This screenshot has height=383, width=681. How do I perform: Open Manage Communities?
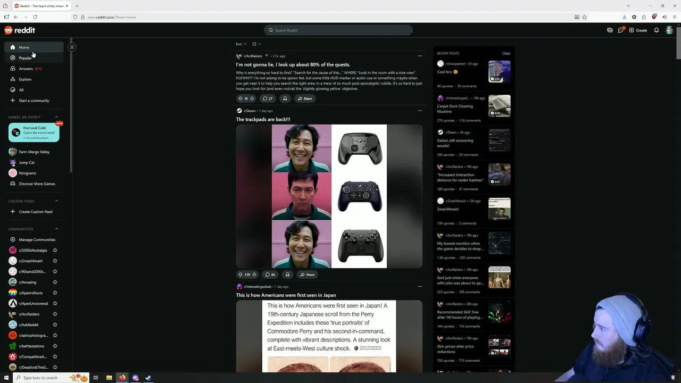pos(34,239)
